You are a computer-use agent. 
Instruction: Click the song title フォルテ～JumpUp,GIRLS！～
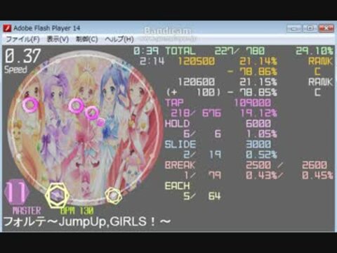pyautogui.click(x=86, y=221)
